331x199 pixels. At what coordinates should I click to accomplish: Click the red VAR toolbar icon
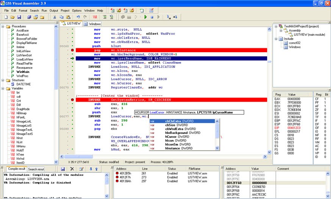[95, 17]
